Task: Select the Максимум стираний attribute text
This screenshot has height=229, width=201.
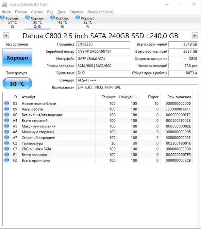Action: [x=39, y=126]
